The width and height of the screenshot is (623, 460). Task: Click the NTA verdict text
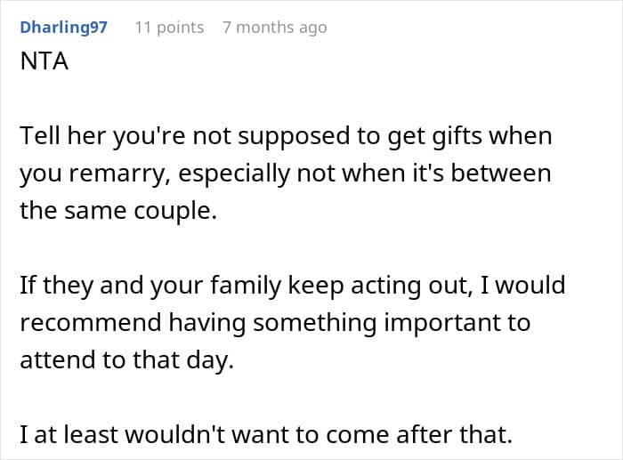click(44, 61)
